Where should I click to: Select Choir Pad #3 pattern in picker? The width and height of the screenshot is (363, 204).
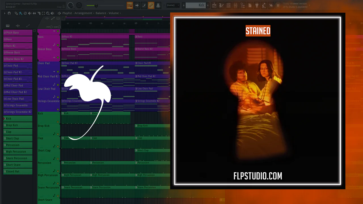(x=18, y=79)
